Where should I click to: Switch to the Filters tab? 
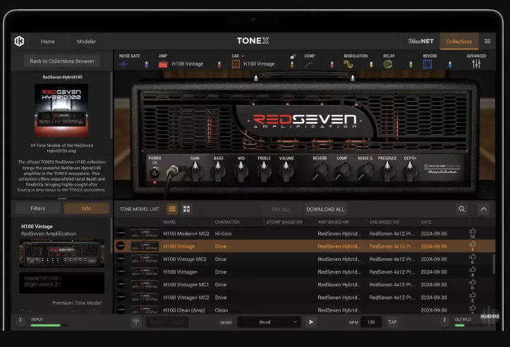[x=38, y=209]
